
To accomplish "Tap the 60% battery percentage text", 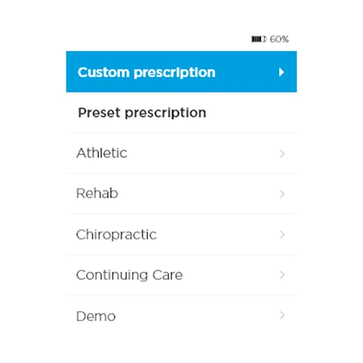I will [279, 39].
